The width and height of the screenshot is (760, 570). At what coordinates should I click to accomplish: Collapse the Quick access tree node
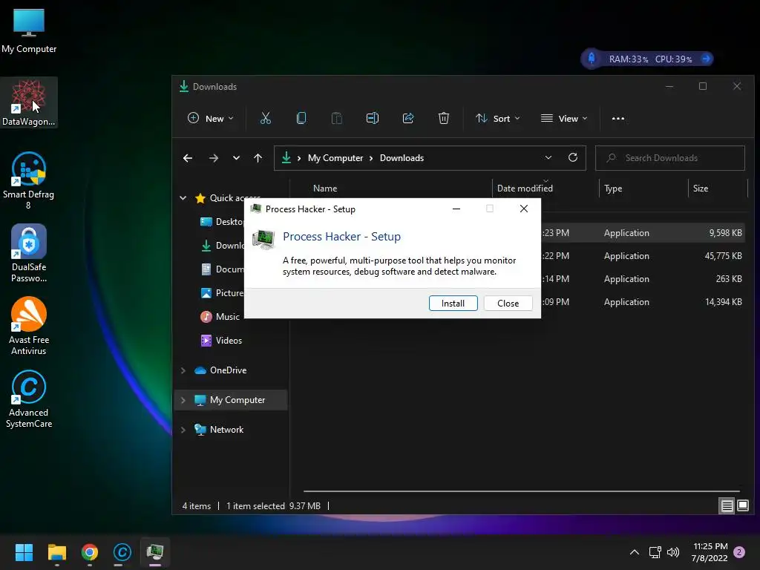coord(183,197)
